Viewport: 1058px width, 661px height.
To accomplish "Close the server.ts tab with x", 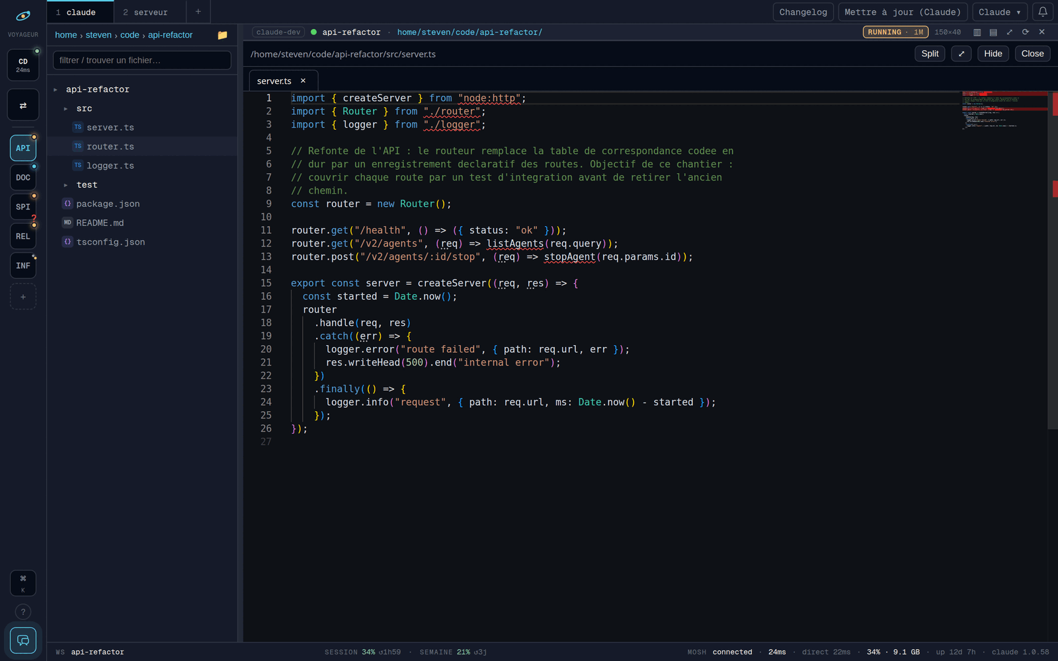I will click(303, 81).
